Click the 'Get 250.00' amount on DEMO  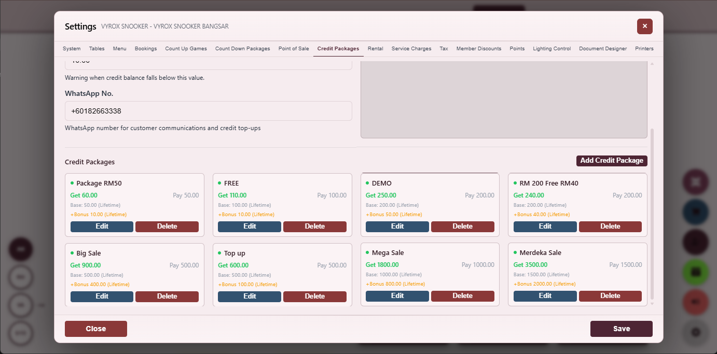click(381, 195)
